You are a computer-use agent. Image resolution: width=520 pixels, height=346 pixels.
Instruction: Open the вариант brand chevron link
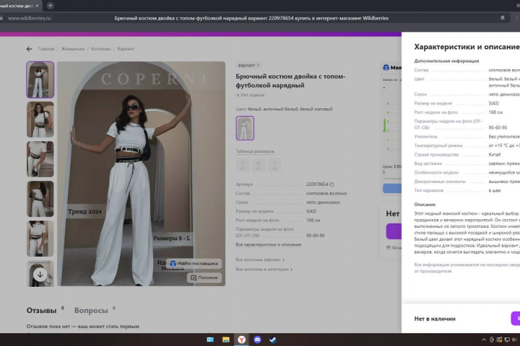pyautogui.click(x=248, y=65)
